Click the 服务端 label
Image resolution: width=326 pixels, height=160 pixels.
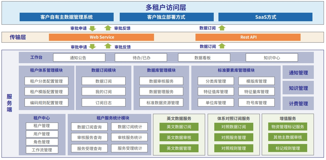click(9, 103)
